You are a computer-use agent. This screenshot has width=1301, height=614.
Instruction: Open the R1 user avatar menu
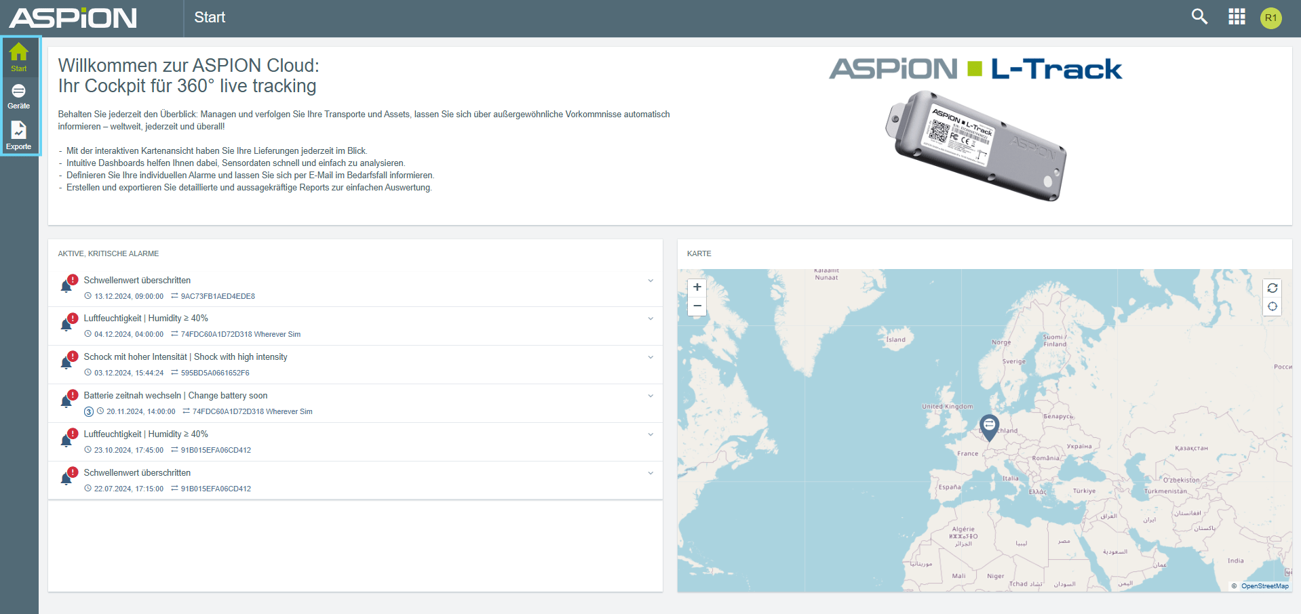click(1270, 18)
